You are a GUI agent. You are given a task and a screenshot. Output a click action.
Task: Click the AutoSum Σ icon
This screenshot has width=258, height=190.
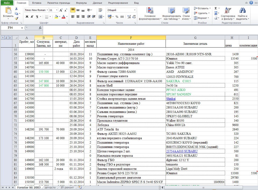[x=216, y=8]
